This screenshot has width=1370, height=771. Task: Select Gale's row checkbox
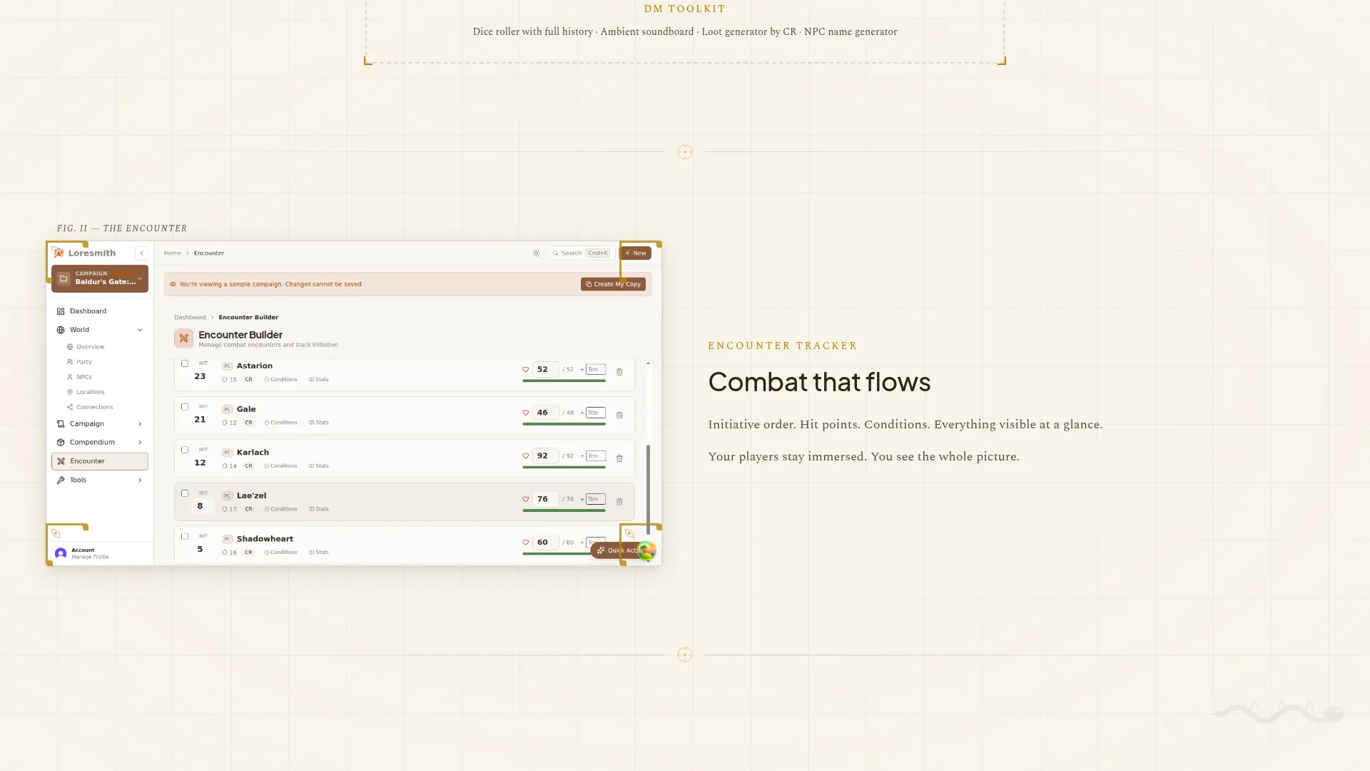pos(185,407)
